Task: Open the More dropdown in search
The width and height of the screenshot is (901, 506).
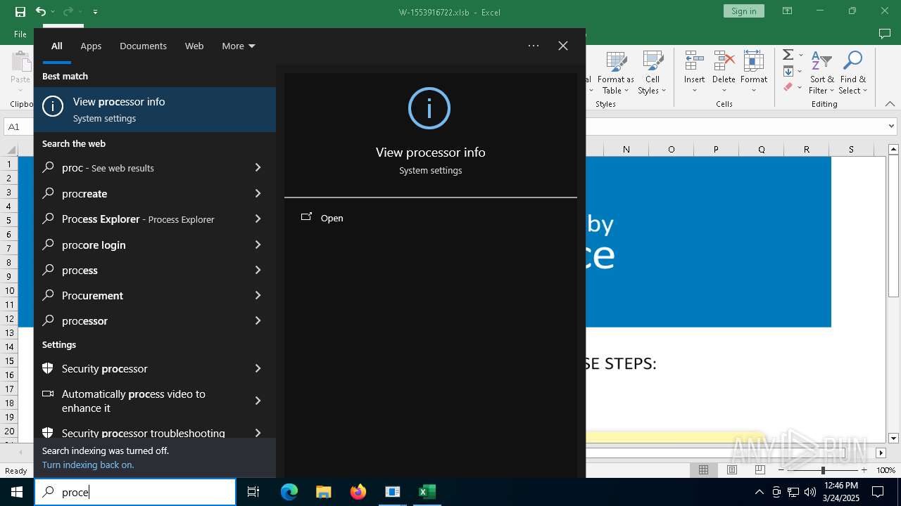Action: (239, 46)
